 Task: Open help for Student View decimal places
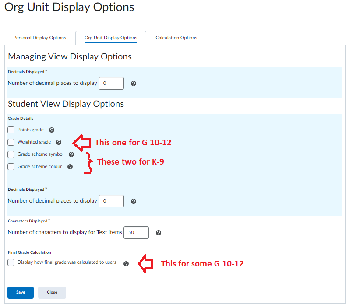click(x=133, y=201)
